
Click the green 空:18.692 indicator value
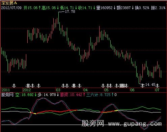25,95
